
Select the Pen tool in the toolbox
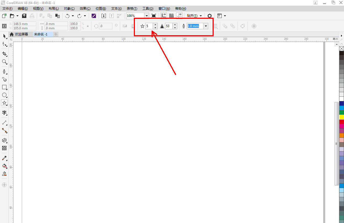(4, 72)
